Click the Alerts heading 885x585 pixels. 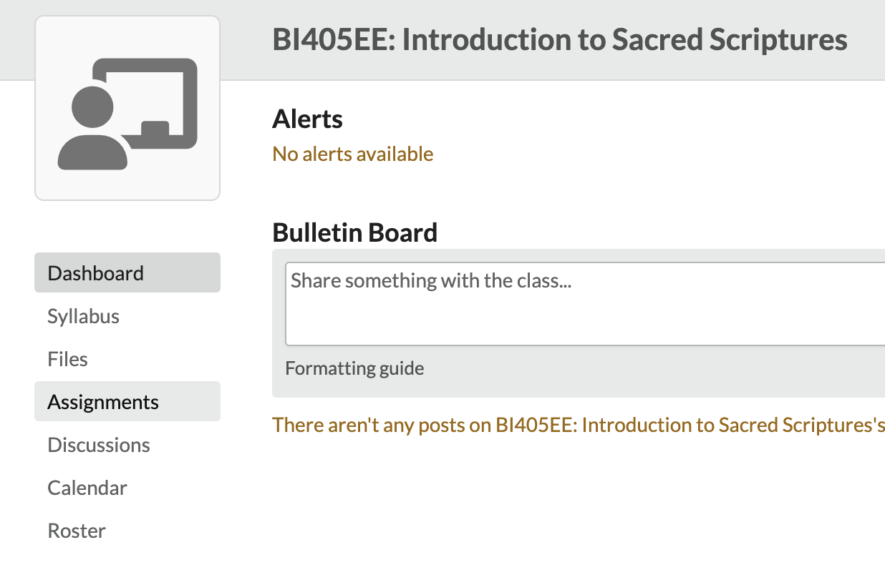pyautogui.click(x=307, y=119)
